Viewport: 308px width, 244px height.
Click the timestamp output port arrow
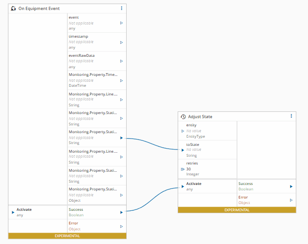pyautogui.click(x=121, y=42)
